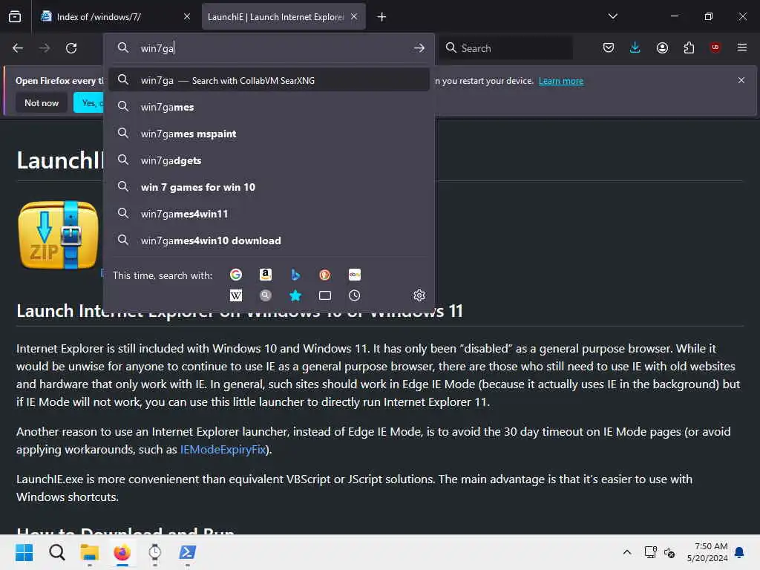Click the 'Yes' notification button

[89, 102]
